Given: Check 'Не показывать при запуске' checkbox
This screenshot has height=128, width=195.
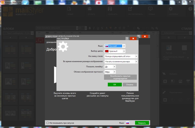Looking at the screenshot, I should point(47,123).
